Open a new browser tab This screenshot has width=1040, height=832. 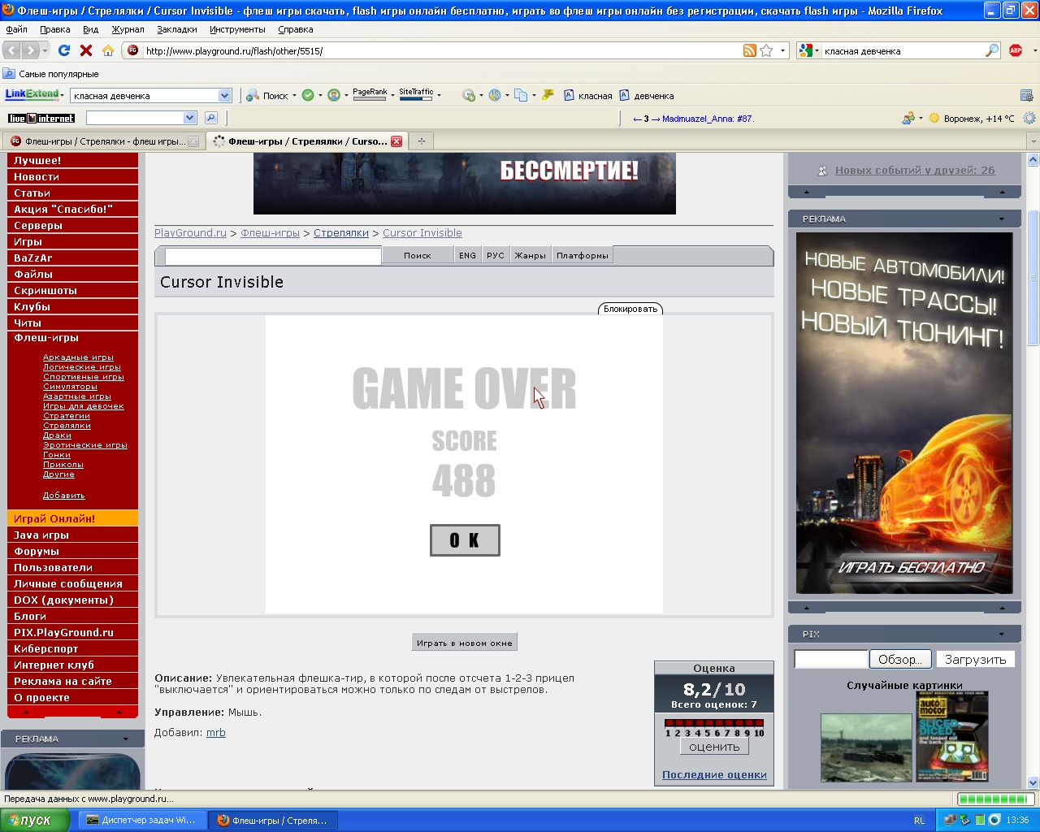click(421, 141)
